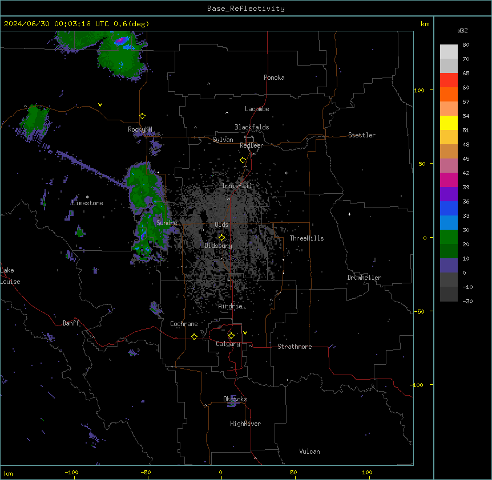Select the Banff label
The width and height of the screenshot is (492, 480).
71,323
